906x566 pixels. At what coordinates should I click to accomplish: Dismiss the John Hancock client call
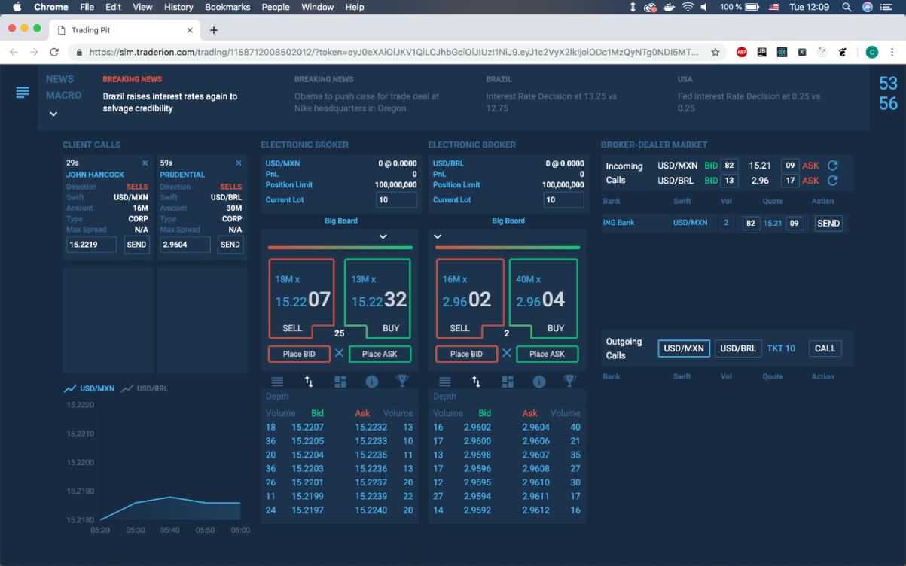click(145, 163)
